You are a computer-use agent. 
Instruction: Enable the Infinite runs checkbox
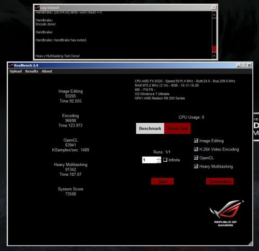click(165, 160)
